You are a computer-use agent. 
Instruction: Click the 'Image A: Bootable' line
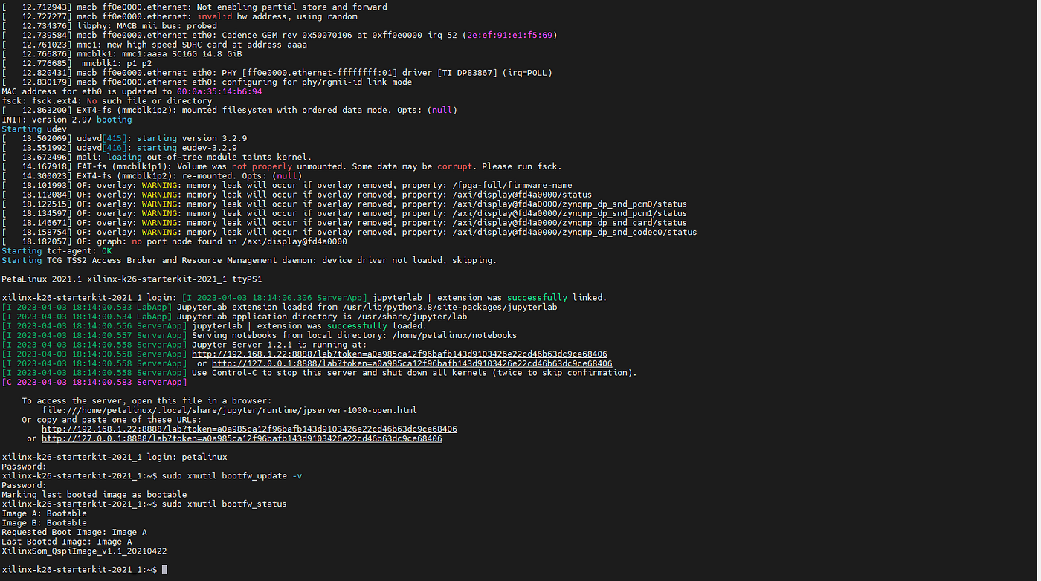tap(44, 514)
